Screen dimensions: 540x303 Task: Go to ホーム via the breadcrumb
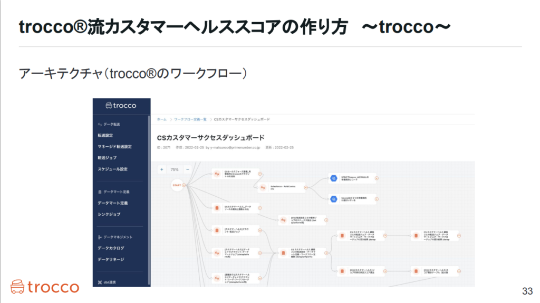[161, 119]
